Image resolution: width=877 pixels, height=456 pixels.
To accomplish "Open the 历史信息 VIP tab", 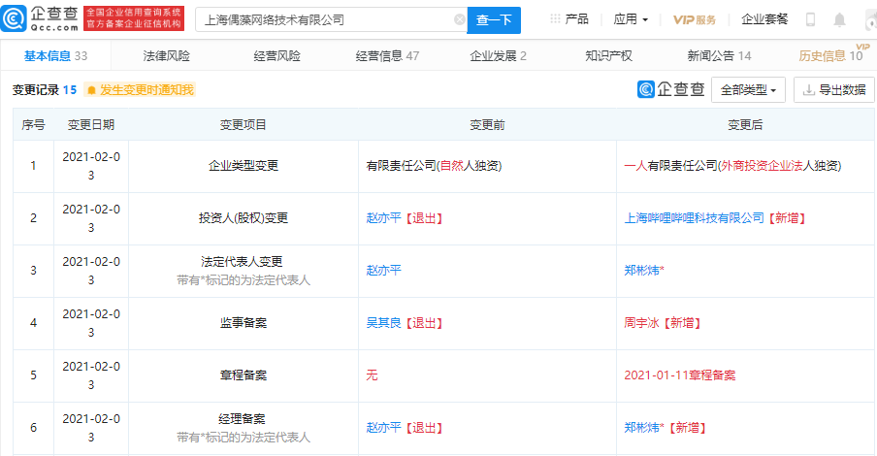I will click(831, 55).
